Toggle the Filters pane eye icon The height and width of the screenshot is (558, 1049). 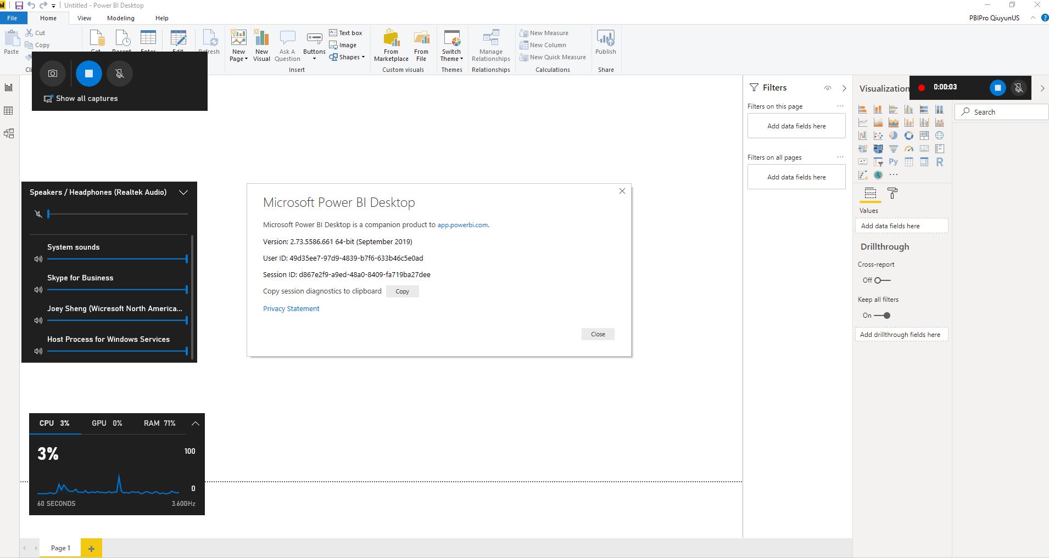pos(828,88)
